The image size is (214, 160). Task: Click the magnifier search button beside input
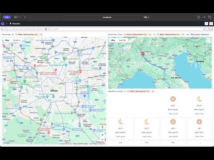(206, 29)
